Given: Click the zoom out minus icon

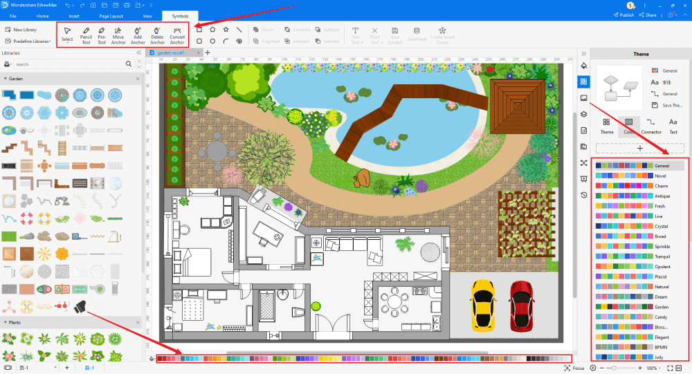Looking at the screenshot, I should click(x=603, y=368).
